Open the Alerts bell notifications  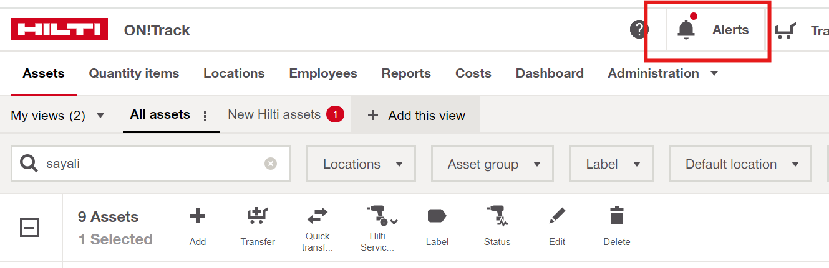pos(686,29)
